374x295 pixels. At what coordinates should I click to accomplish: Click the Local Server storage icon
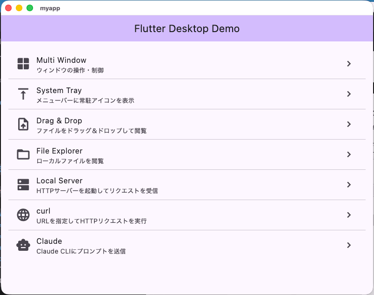23,185
